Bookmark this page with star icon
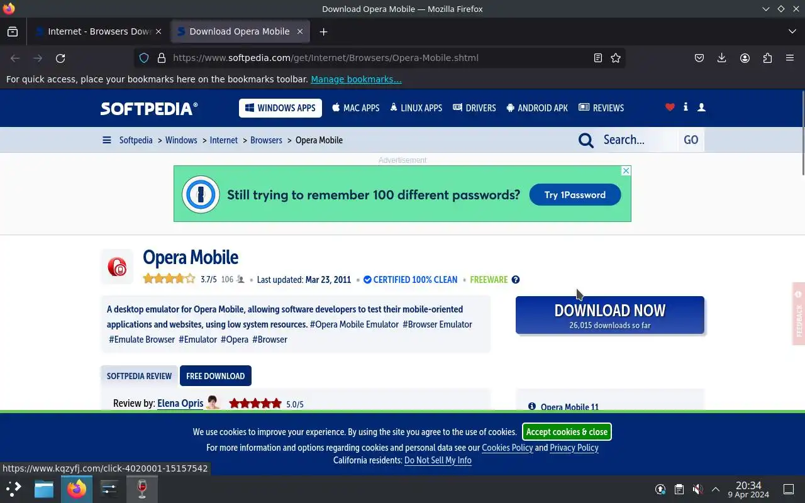The width and height of the screenshot is (805, 503). click(x=616, y=58)
